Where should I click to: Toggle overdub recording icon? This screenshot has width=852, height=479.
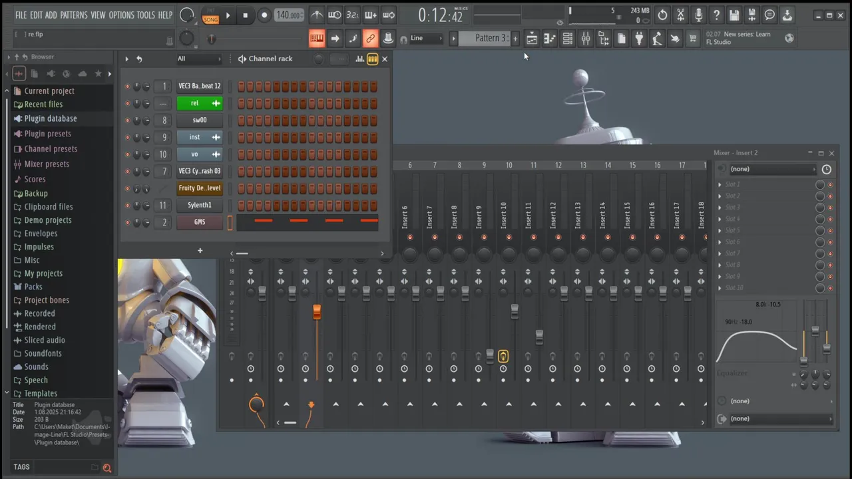pyautogui.click(x=371, y=15)
